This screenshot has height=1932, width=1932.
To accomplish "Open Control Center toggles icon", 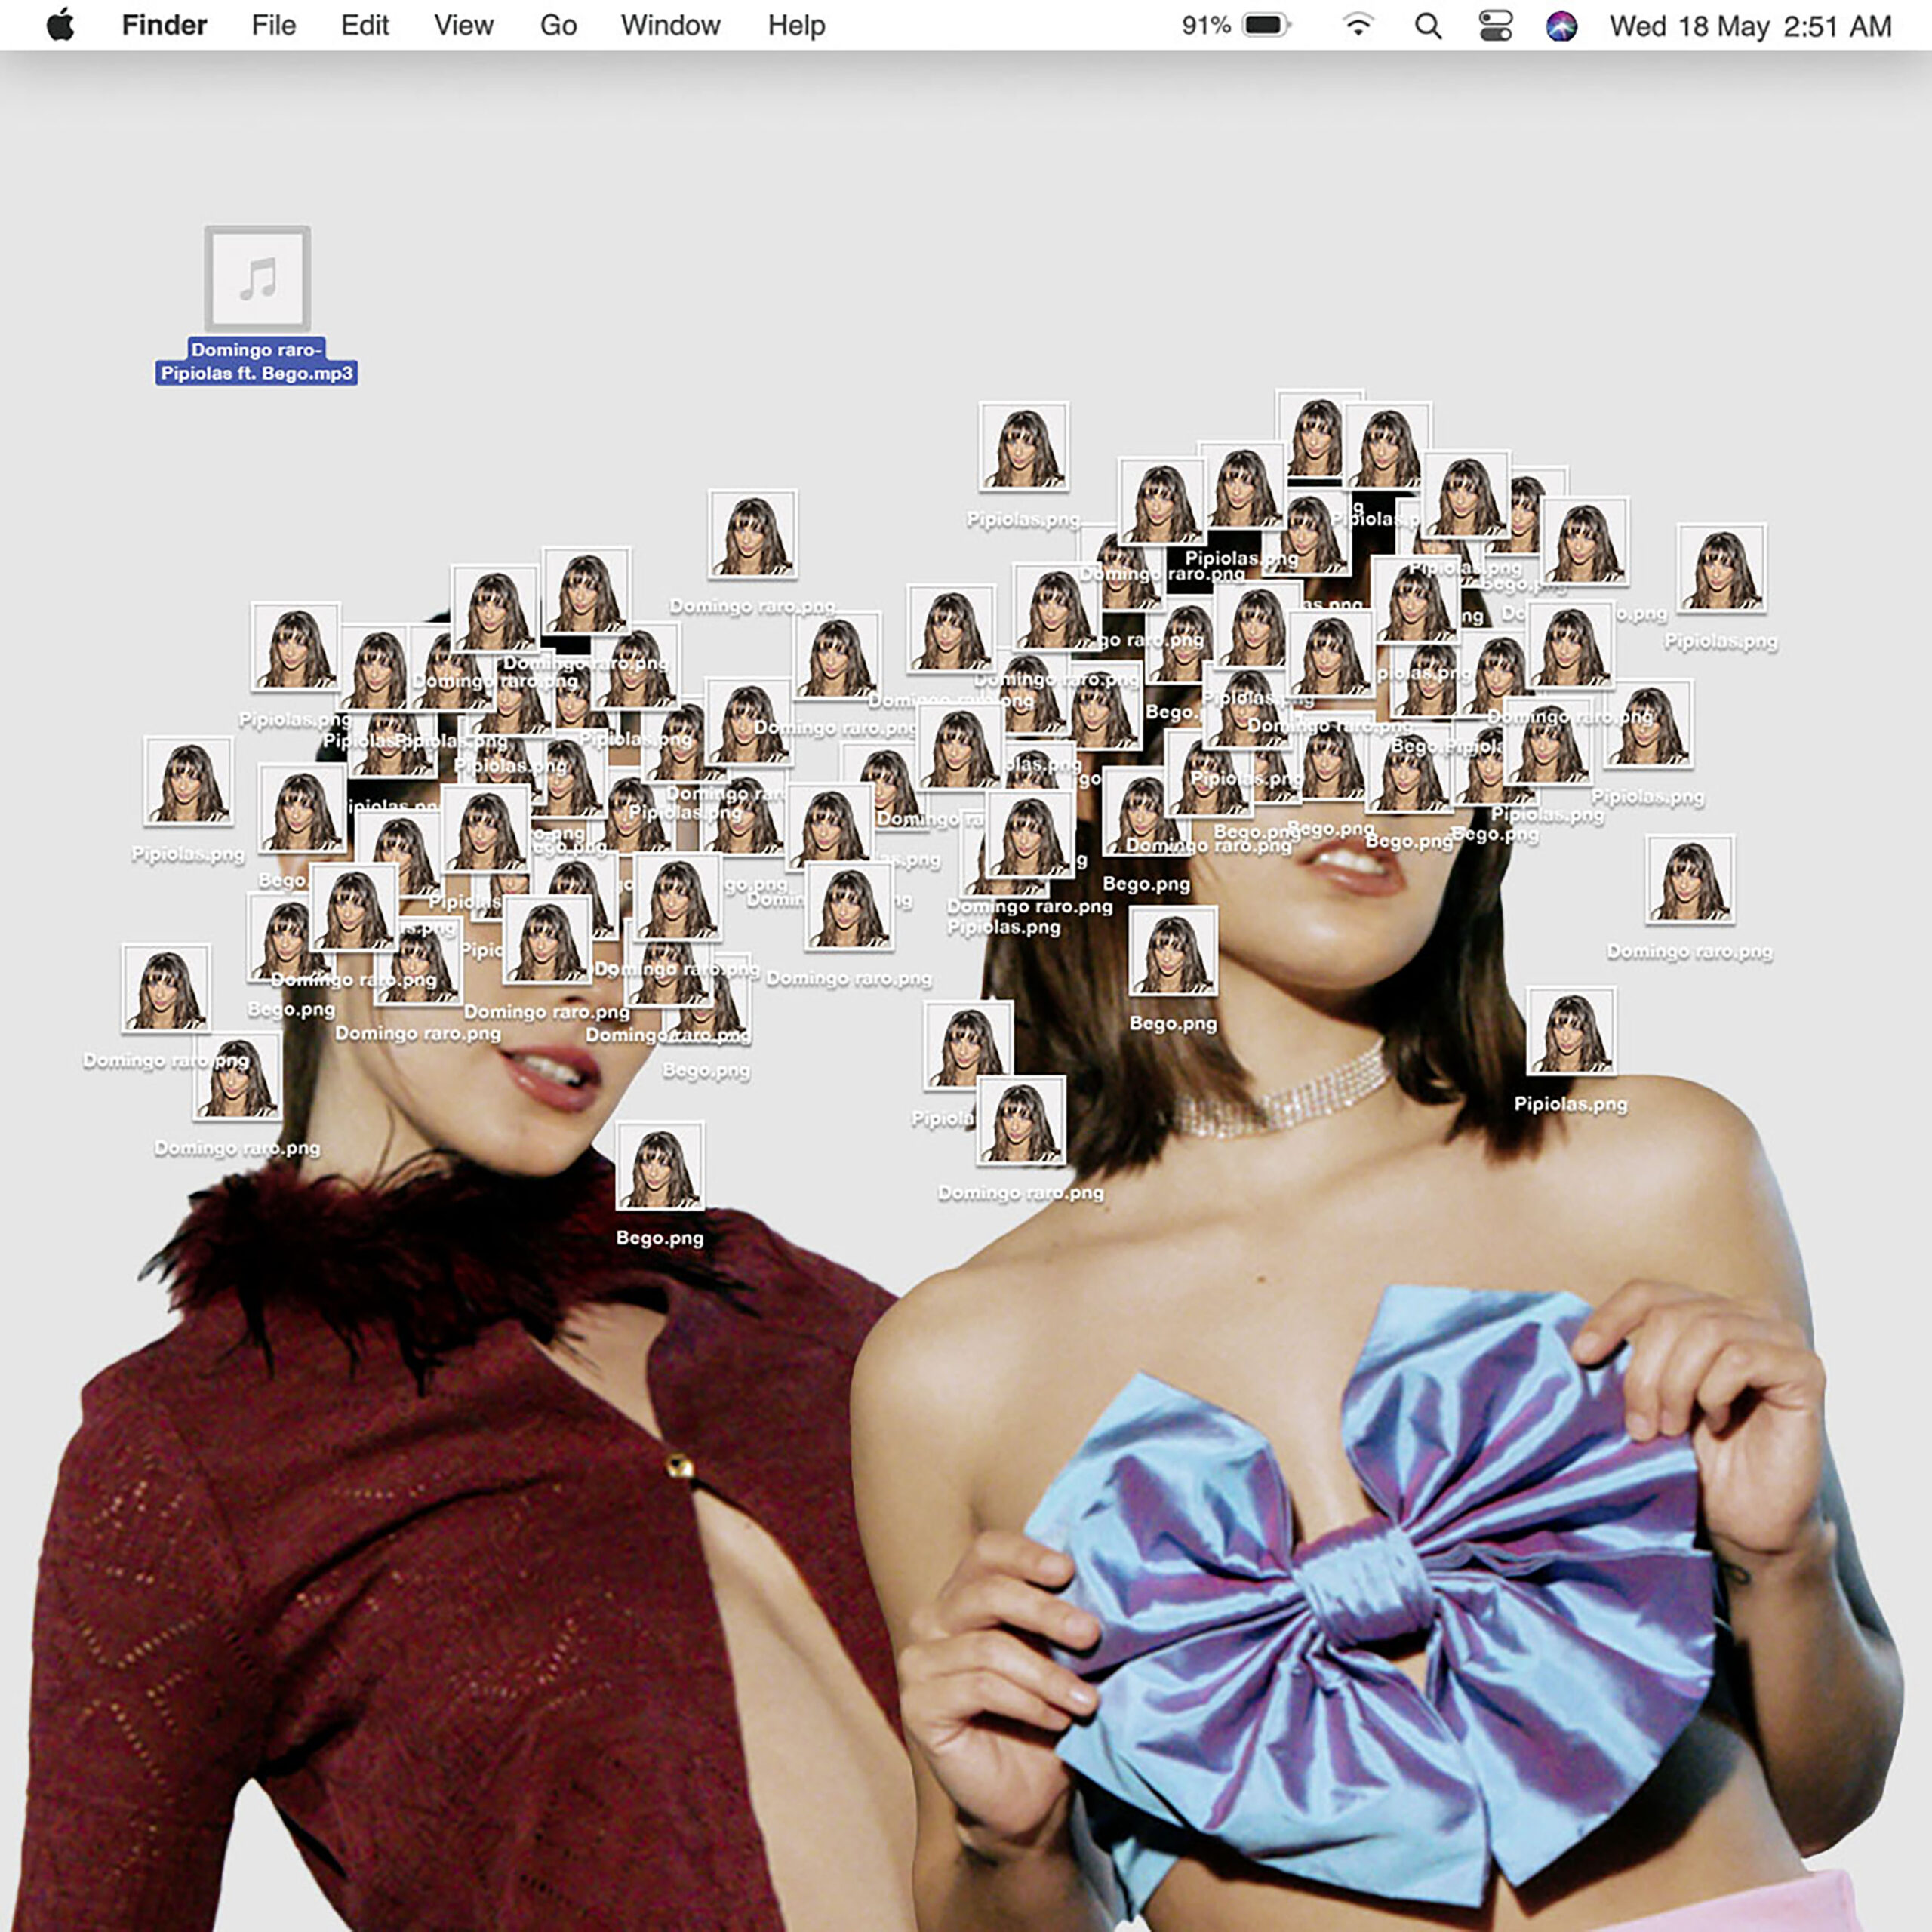I will point(1495,25).
